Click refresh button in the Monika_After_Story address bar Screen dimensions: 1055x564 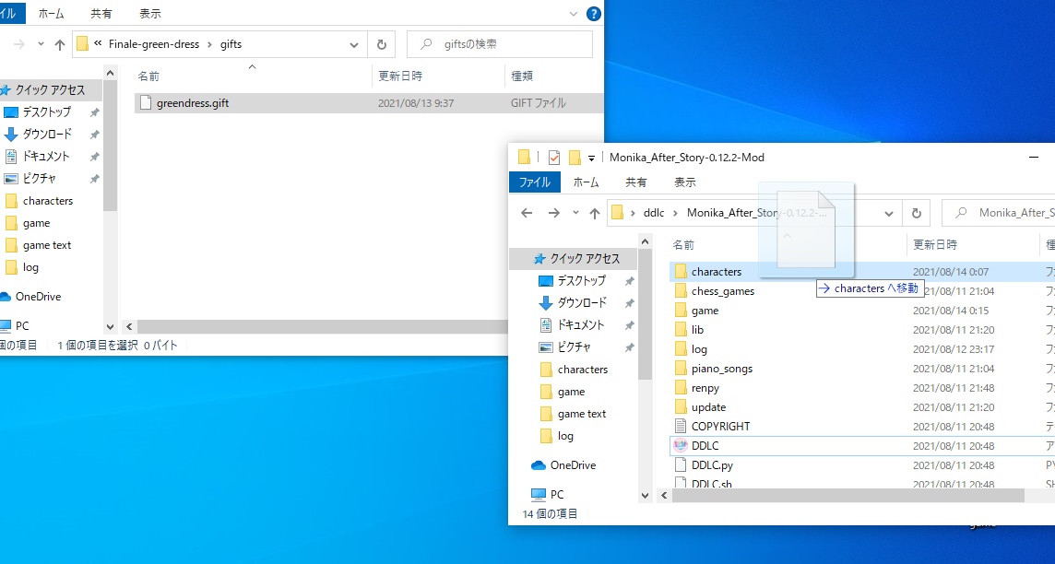point(916,213)
